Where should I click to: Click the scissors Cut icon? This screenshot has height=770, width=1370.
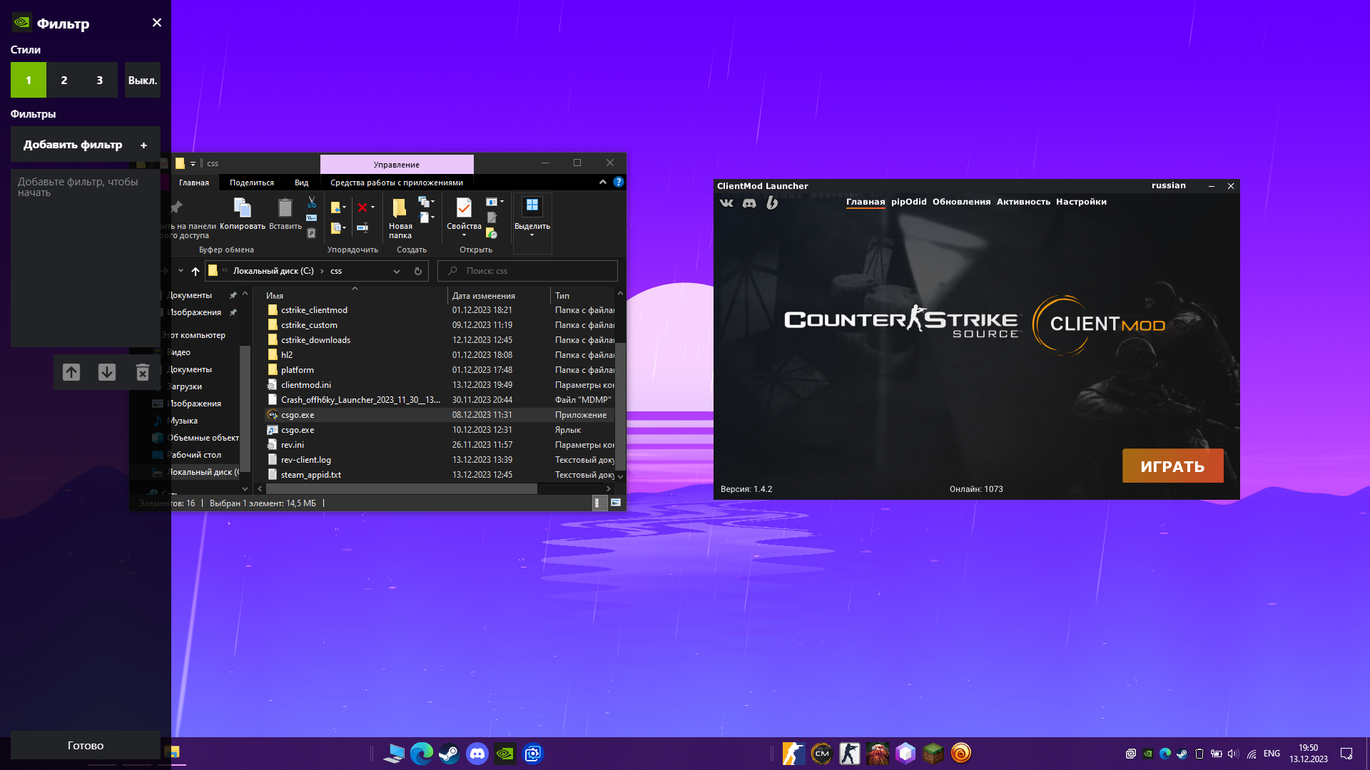click(312, 202)
